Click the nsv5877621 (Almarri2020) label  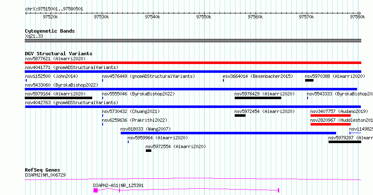pos(55,59)
